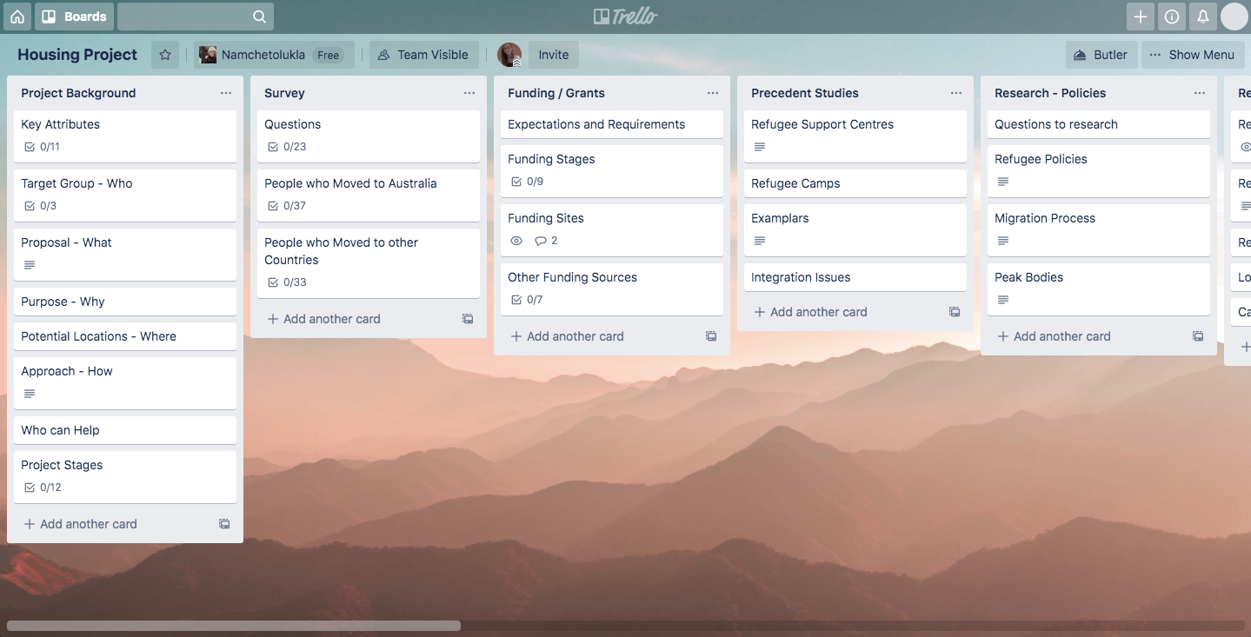Viewport: 1251px width, 637px height.
Task: Click the 0/9 checklist badge on Funding Stages
Action: pyautogui.click(x=527, y=182)
